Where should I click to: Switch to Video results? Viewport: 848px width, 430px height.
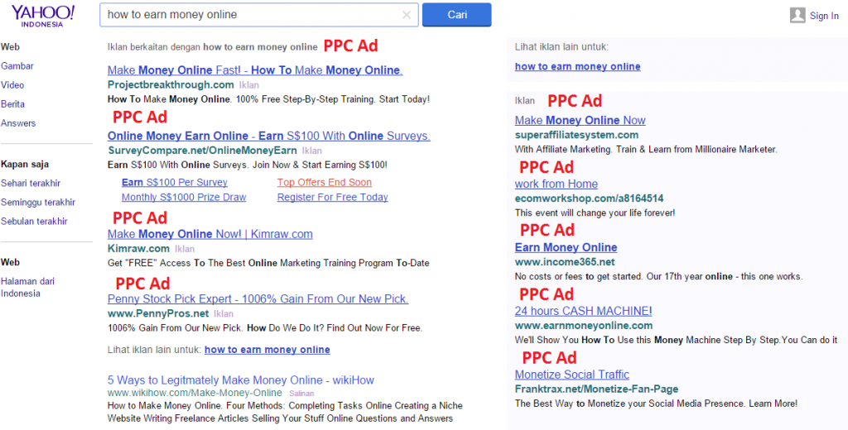[12, 85]
